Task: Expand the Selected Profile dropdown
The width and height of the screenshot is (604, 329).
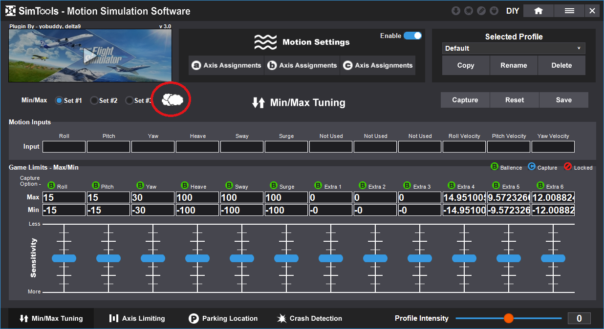Action: click(x=513, y=48)
